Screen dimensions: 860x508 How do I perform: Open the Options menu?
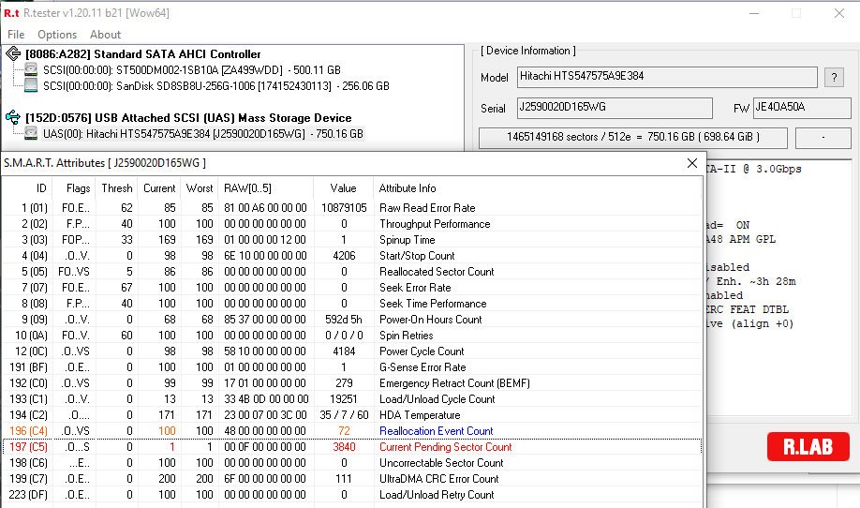click(x=57, y=35)
